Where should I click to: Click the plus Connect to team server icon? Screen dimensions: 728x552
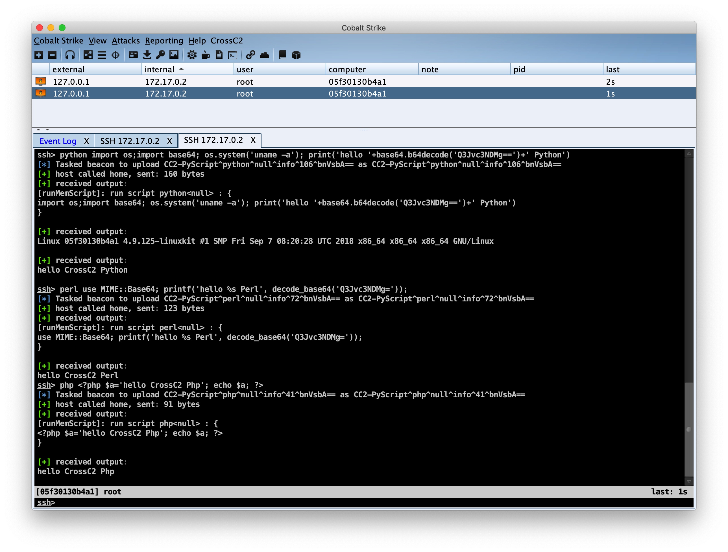click(x=39, y=55)
